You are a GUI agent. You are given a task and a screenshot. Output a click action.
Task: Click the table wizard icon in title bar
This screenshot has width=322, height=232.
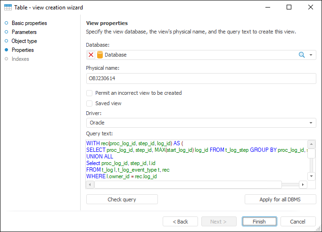[8, 8]
